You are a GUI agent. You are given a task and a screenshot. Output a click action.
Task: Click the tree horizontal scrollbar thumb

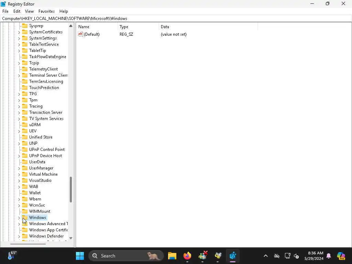[x=28, y=244]
